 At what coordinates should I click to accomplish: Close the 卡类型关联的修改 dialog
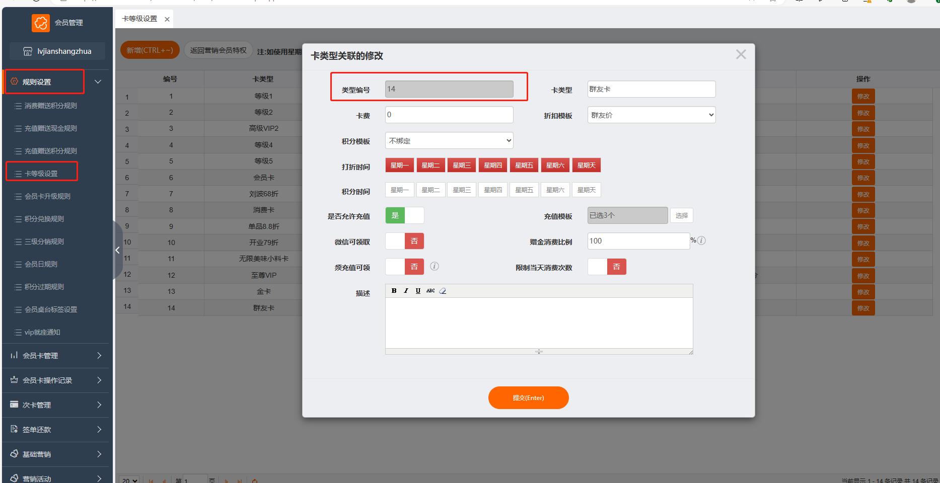coord(741,54)
